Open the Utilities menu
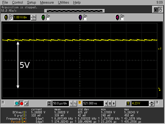Image resolution: width=165 pixels, height=124 pixels. click(x=63, y=2)
